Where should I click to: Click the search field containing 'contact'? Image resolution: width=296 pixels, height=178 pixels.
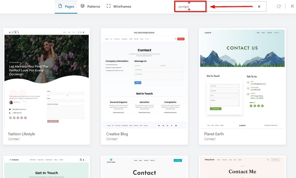220,7
